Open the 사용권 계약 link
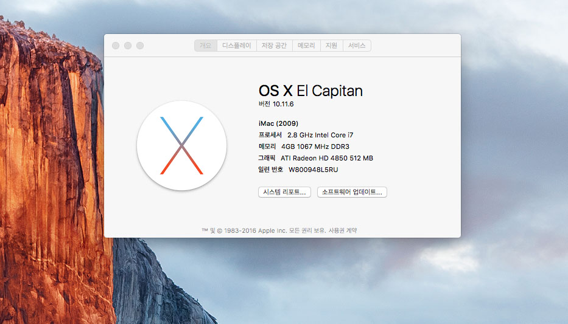The height and width of the screenshot is (324, 568). tap(343, 230)
